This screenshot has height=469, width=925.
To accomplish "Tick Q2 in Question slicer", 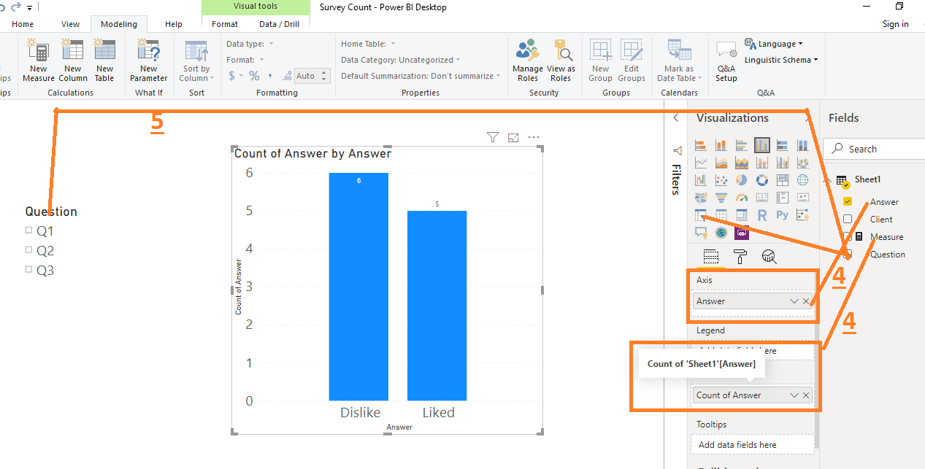I will [x=29, y=250].
